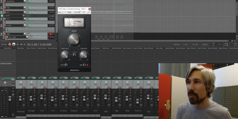Image resolution: width=238 pixels, height=119 pixels.
Task: Arm the TRUMMOR track for recording in track list
Action: [5, 1]
